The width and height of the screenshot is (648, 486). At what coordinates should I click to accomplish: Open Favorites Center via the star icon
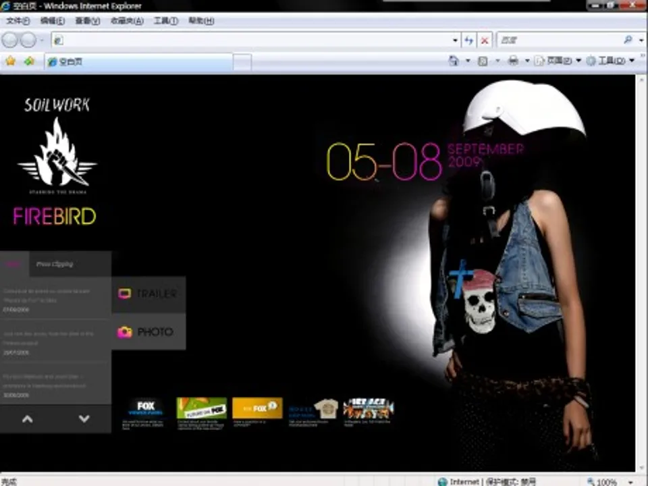click(10, 61)
